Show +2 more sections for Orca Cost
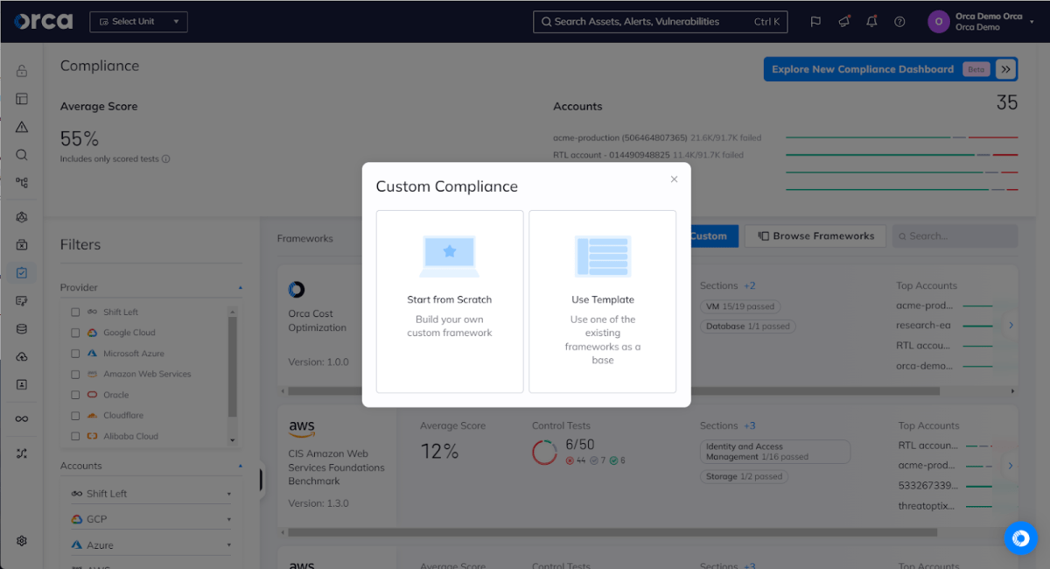 tap(750, 285)
